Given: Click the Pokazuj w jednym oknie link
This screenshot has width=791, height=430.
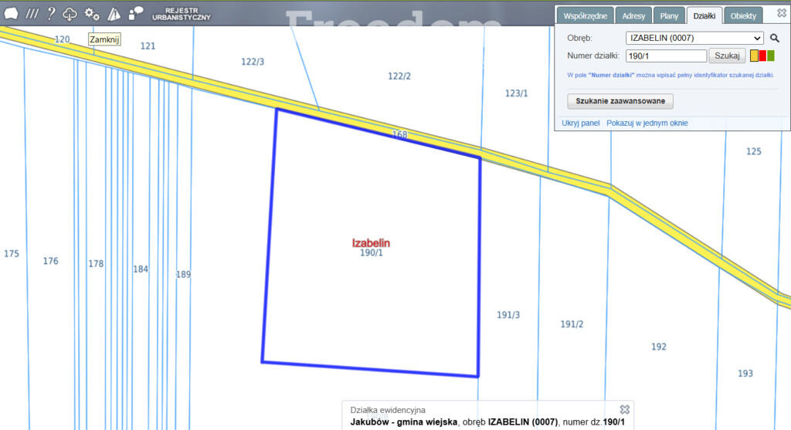Looking at the screenshot, I should point(647,123).
